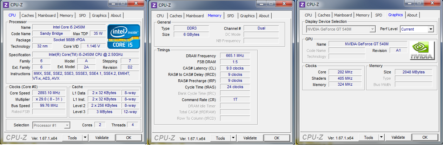Select Graphics tab in the CPU window

coord(99,15)
